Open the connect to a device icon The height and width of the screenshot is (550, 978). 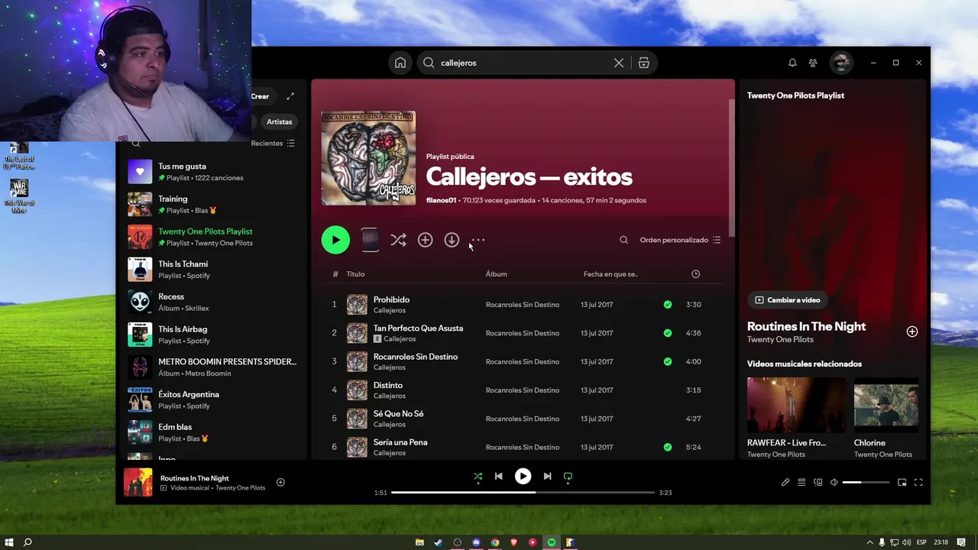pos(818,482)
